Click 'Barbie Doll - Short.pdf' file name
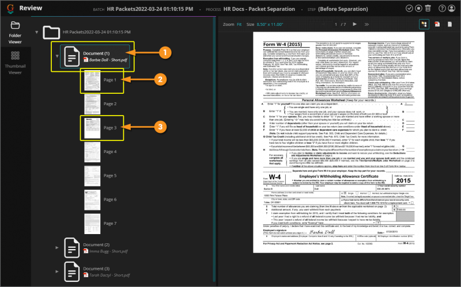Viewport: 461px width, 287px height. click(108, 60)
